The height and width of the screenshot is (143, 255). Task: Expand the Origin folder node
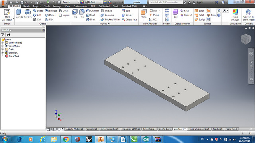click(x=2, y=49)
